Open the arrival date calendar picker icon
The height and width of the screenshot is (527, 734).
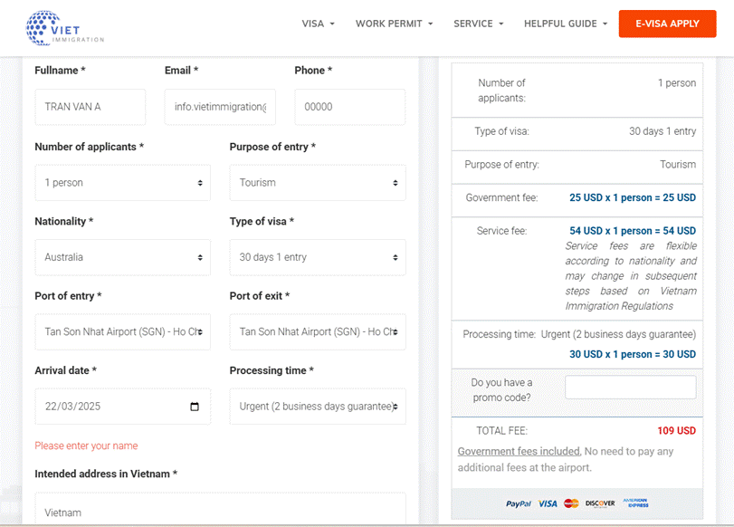195,407
